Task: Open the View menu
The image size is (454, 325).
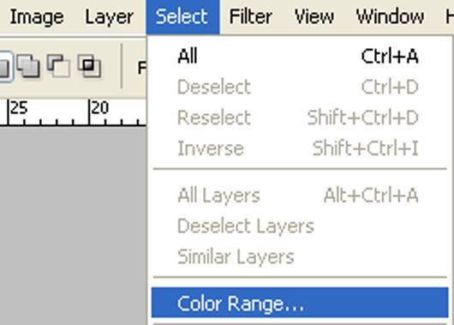Action: pos(314,17)
